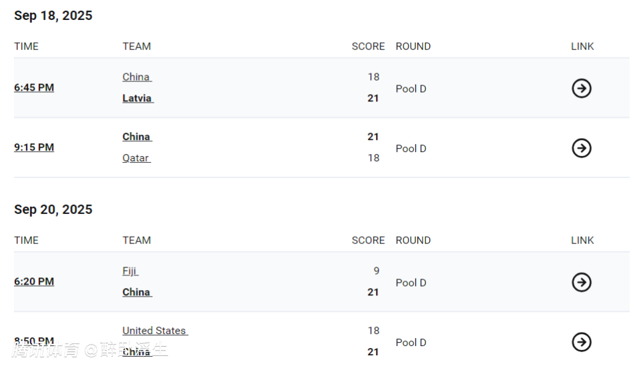
Task: Click Pool D round for the Qatar match
Action: pos(411,149)
